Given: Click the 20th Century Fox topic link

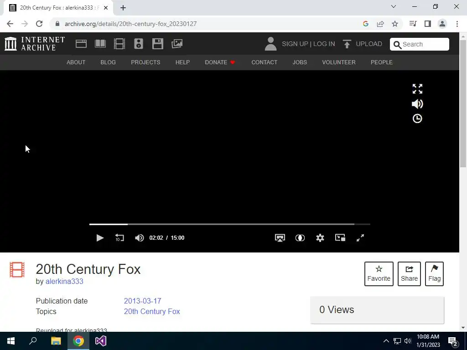Looking at the screenshot, I should (x=152, y=311).
